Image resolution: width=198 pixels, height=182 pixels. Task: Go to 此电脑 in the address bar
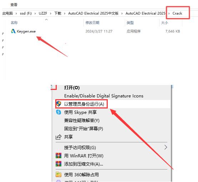click(7, 13)
